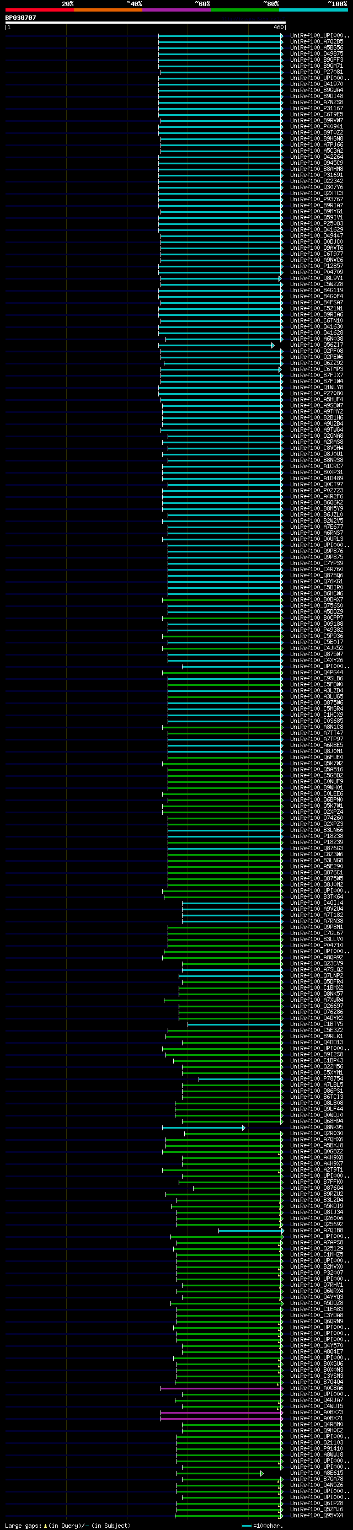Click label UniRef100_P32007
353x1530 pixels.
(x=316, y=1273)
